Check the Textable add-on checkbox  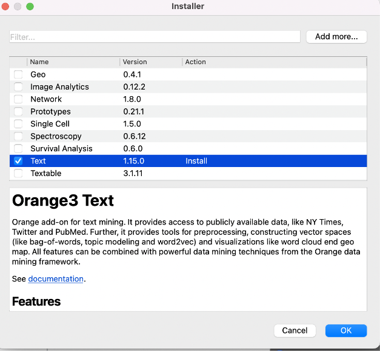click(18, 174)
